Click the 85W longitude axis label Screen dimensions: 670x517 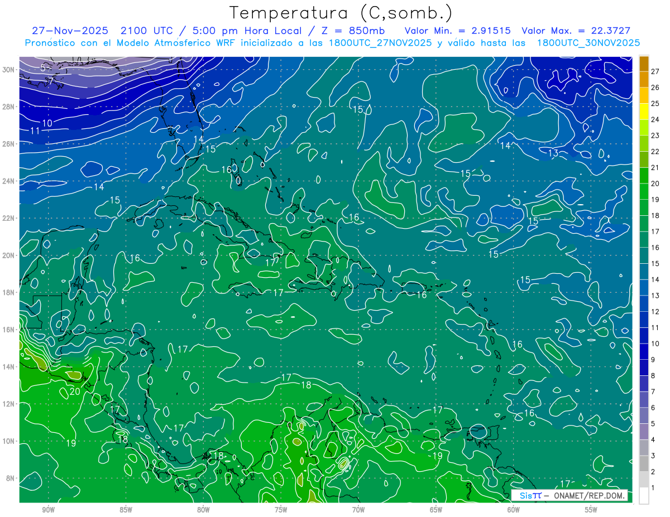126,510
